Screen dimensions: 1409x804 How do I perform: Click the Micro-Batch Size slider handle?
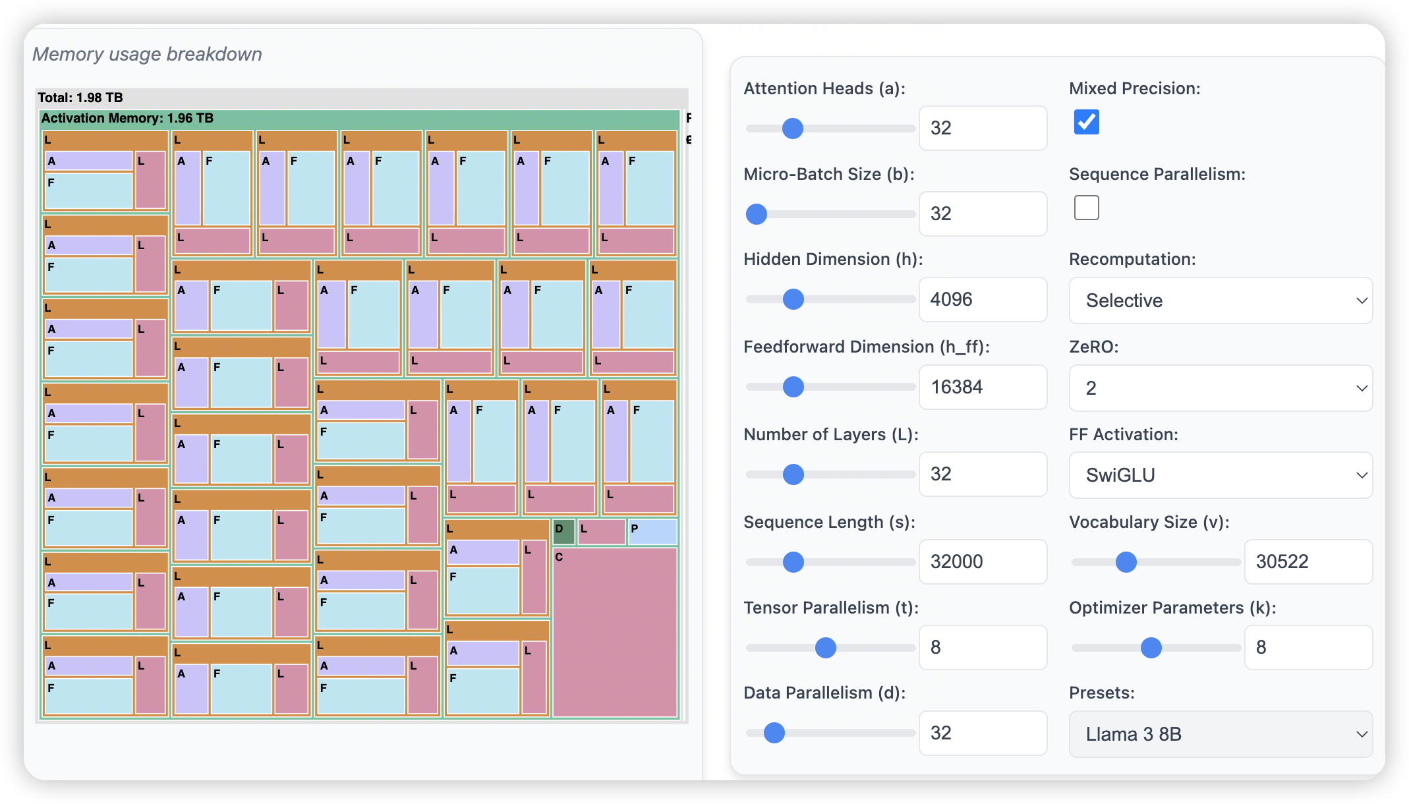click(757, 214)
